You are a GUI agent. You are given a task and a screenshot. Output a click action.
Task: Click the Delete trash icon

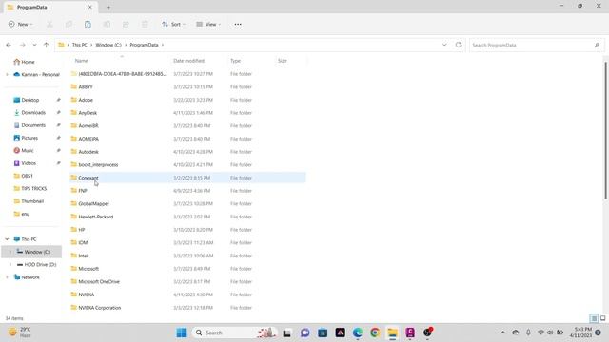click(x=145, y=25)
